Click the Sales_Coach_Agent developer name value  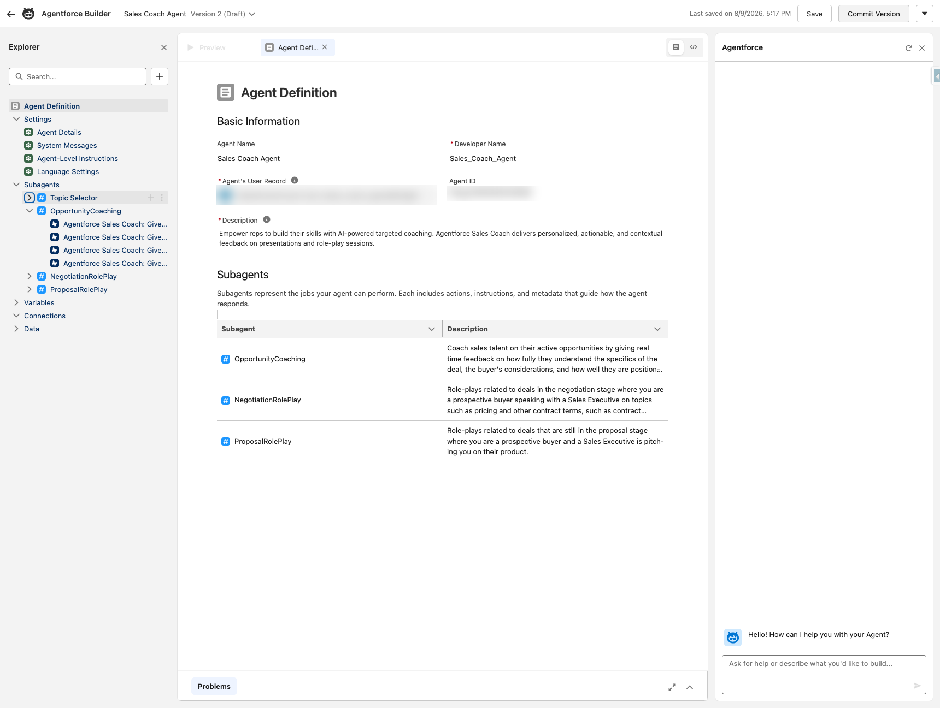483,158
